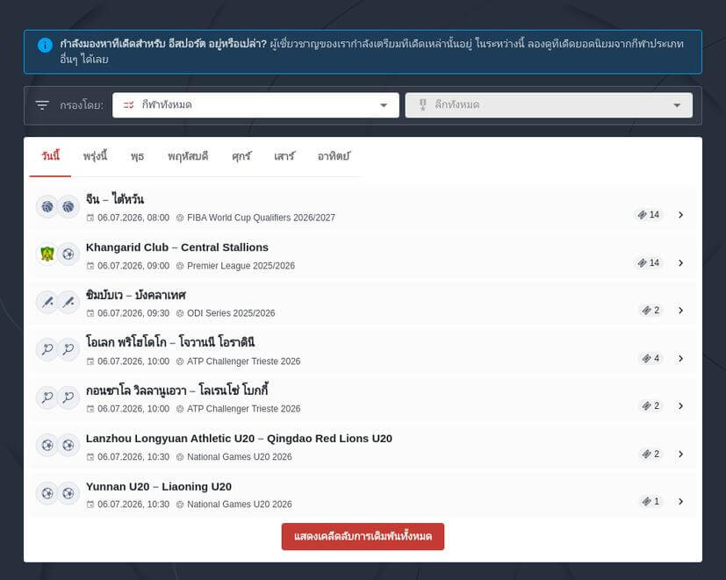Click the 1 tip badge for Yunnan U20

click(x=651, y=501)
